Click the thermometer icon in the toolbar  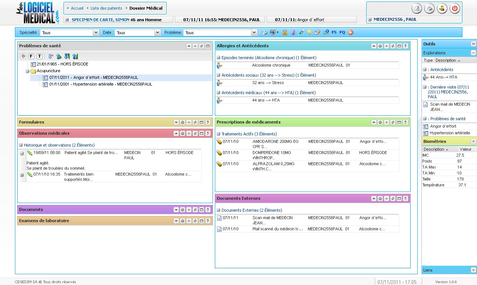293,32
